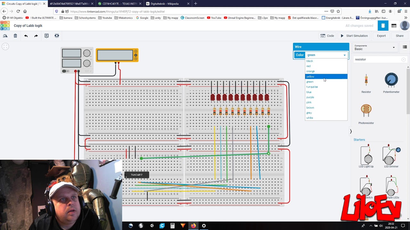Open a new browser tab
The height and width of the screenshot is (230, 410).
point(196,4)
